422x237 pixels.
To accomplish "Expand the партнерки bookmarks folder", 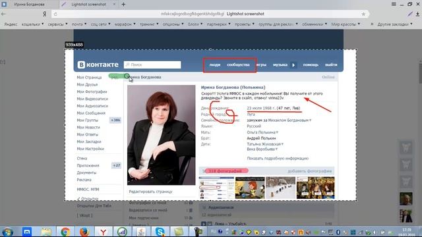I will point(218,24).
